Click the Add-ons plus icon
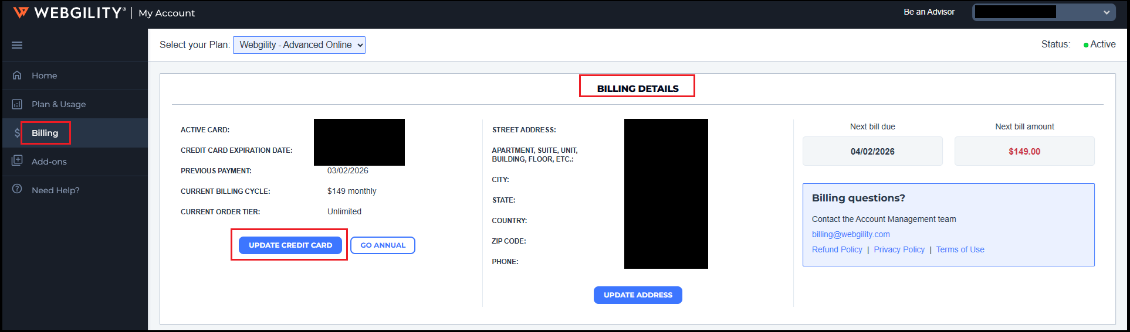The height and width of the screenshot is (332, 1130). 17,160
